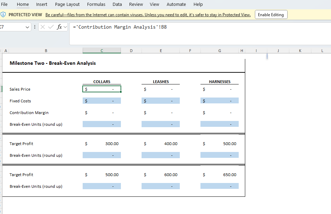Click the three-dot handle beside Name Box
The image size is (331, 214).
point(35,27)
